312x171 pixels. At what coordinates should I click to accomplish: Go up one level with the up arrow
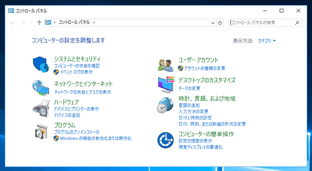point(39,22)
